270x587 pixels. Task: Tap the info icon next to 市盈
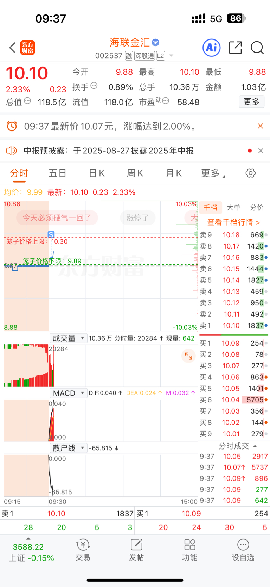point(166,101)
